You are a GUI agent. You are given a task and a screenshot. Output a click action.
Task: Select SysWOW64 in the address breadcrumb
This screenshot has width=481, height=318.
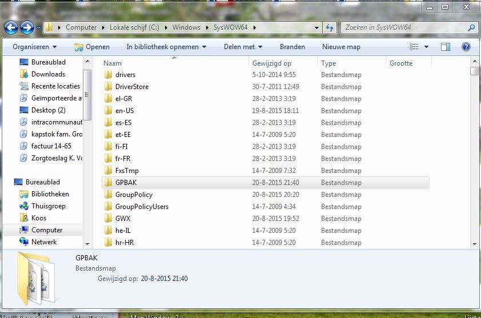[230, 27]
